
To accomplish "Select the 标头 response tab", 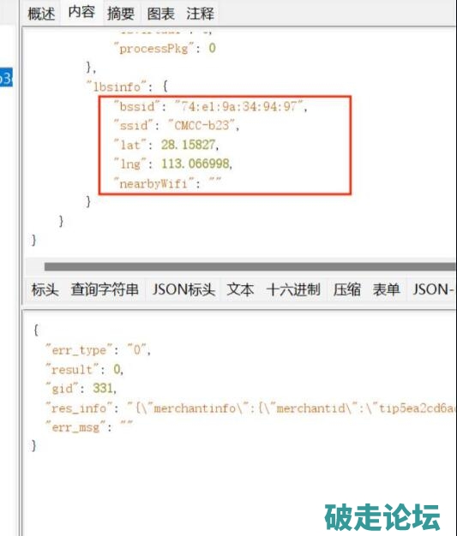I will 45,289.
